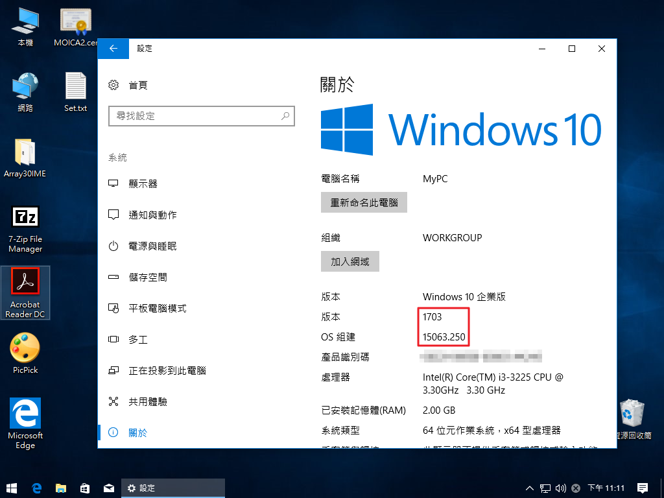
Task: Select the PicPick desktop shortcut
Action: [x=25, y=354]
